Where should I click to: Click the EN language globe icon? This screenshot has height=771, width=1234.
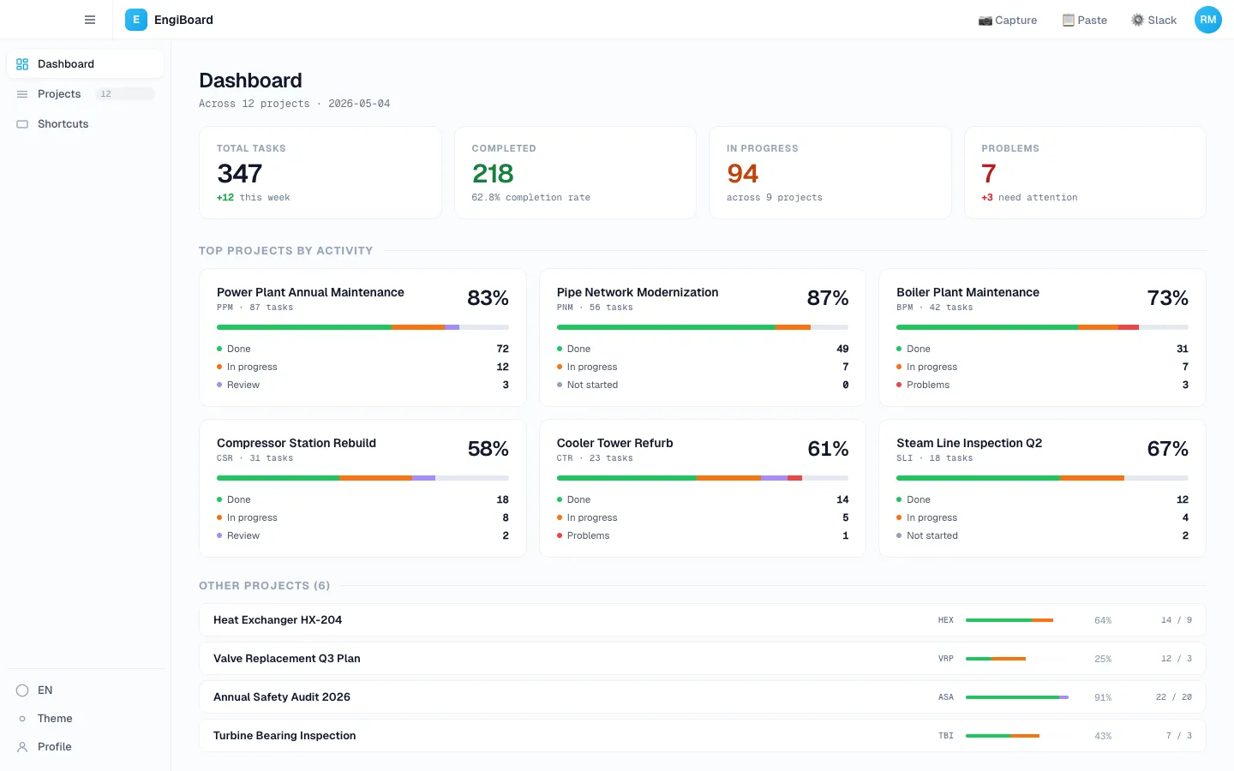point(22,690)
